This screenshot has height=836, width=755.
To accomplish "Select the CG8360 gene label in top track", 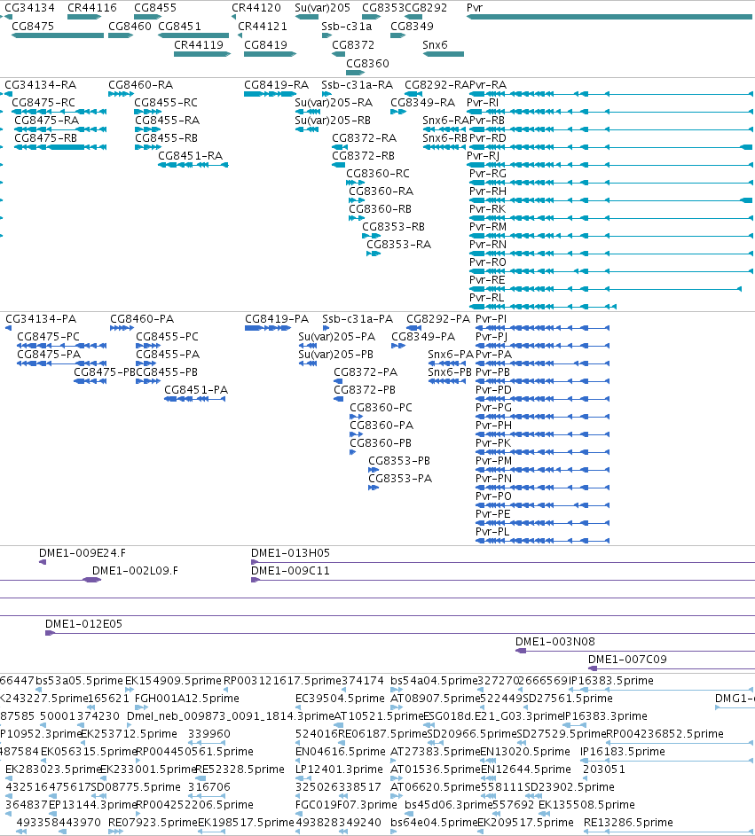I will point(367,64).
